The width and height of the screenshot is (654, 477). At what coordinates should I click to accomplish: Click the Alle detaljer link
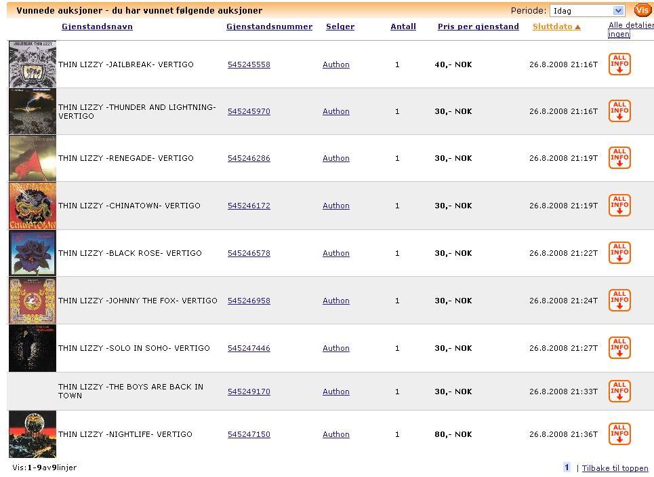[631, 25]
